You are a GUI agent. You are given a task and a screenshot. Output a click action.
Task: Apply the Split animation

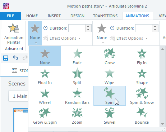tap(77, 76)
